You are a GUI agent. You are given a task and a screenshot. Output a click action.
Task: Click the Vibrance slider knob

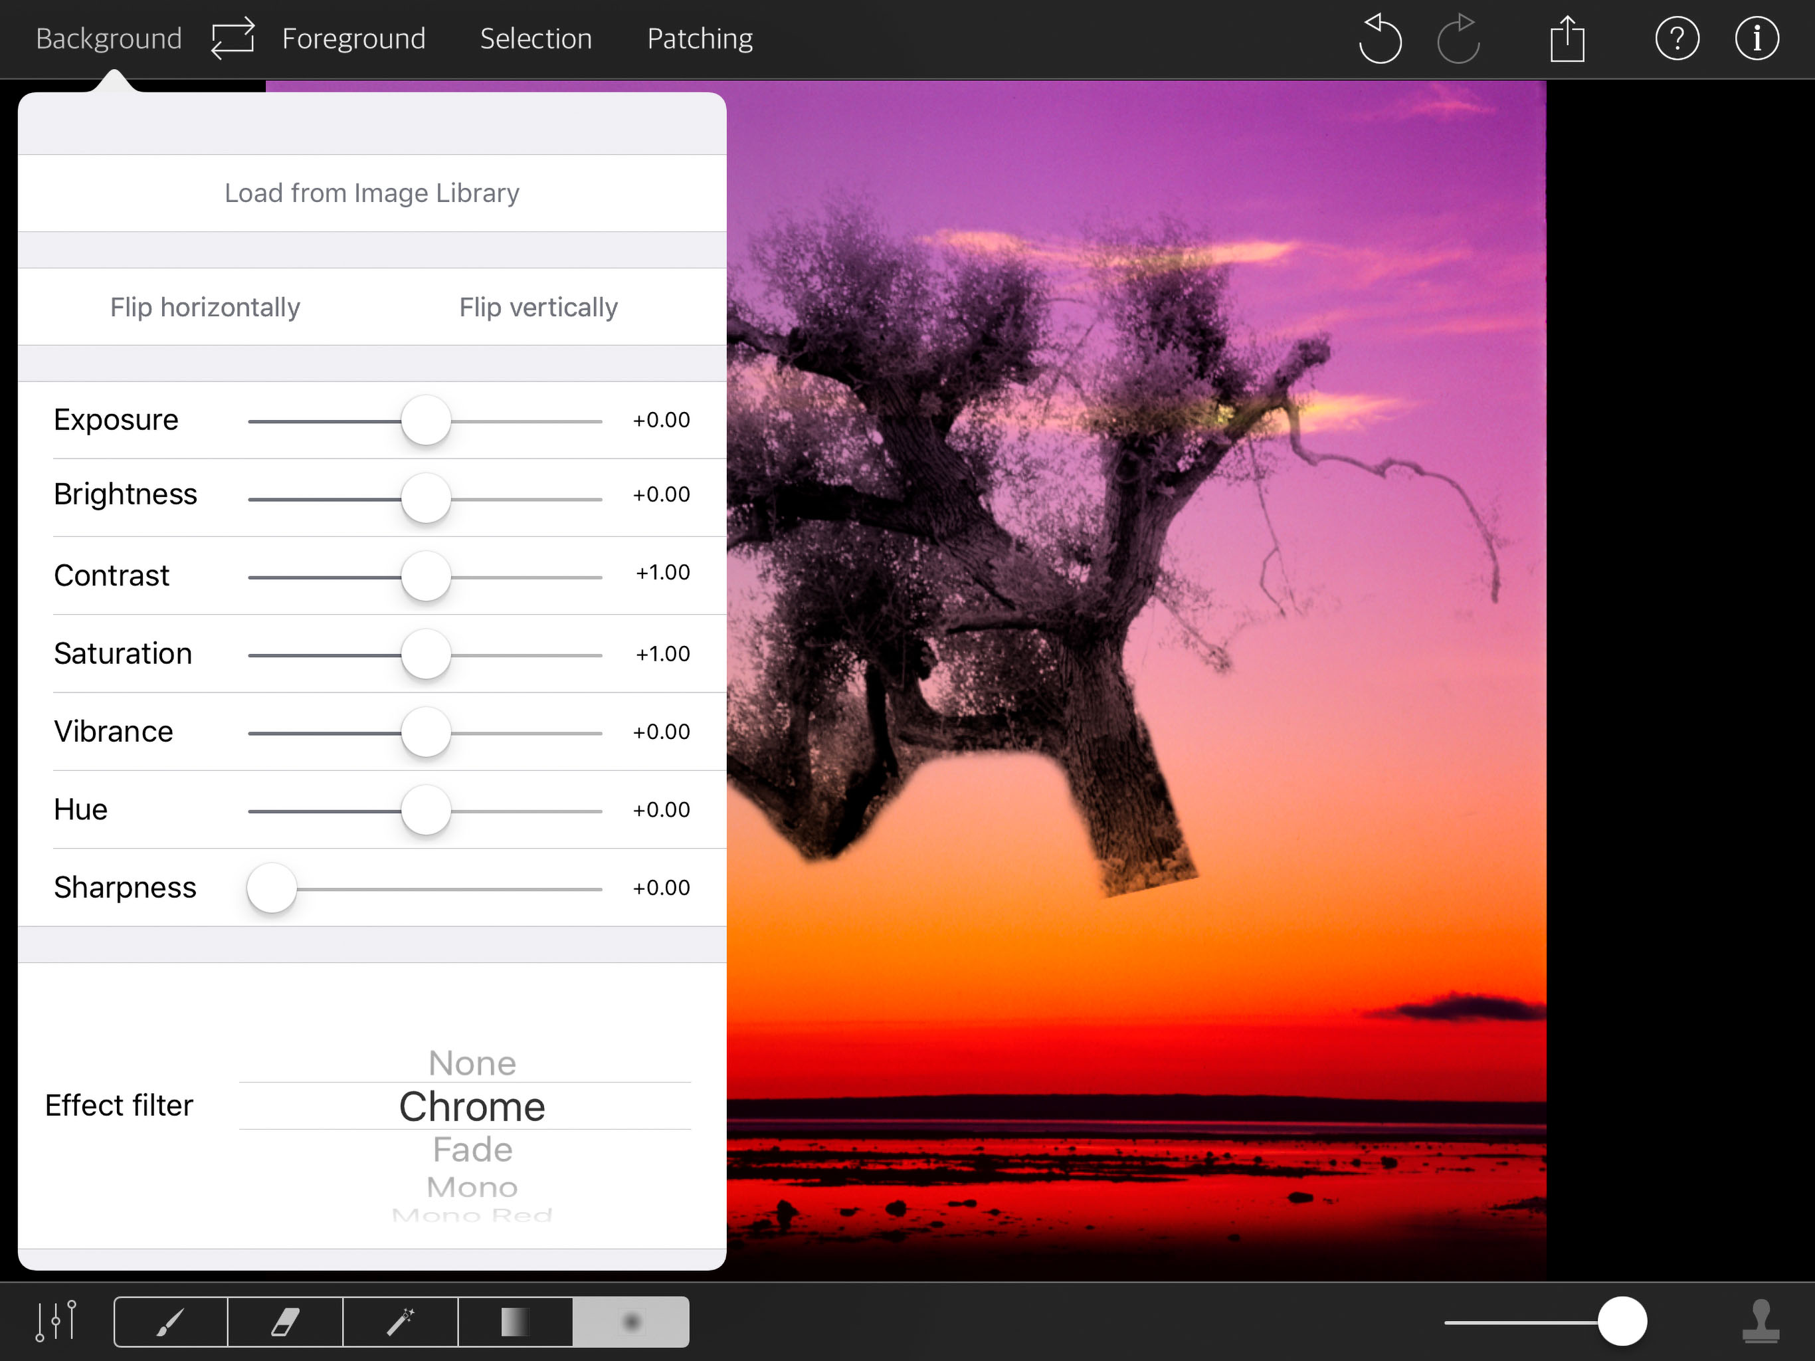click(426, 732)
